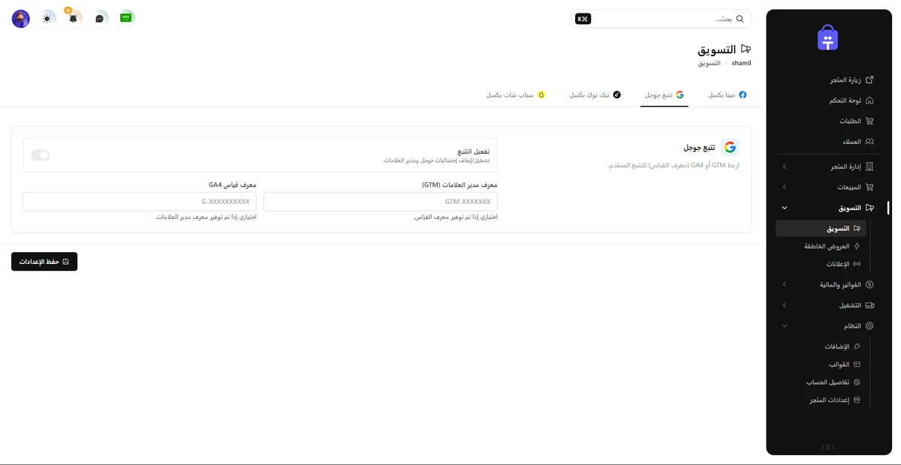
Task: Expand the إدارة المتجر section
Action: [829, 166]
